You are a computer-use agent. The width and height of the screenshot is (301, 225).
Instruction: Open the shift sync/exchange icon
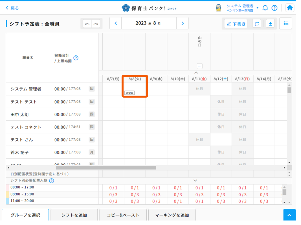(x=256, y=24)
